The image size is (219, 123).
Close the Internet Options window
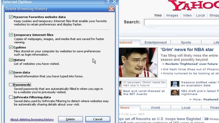pos(114,2)
